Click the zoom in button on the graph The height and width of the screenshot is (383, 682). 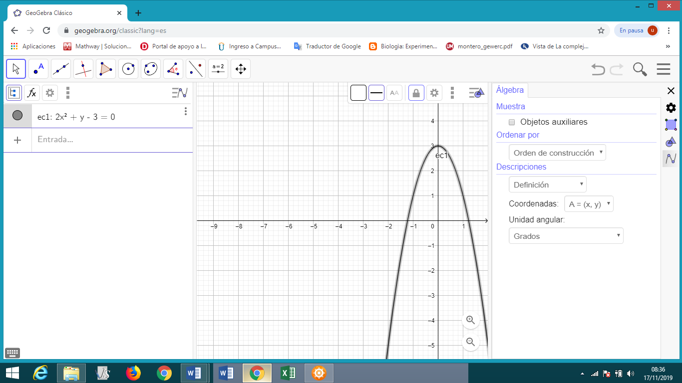coord(470,320)
